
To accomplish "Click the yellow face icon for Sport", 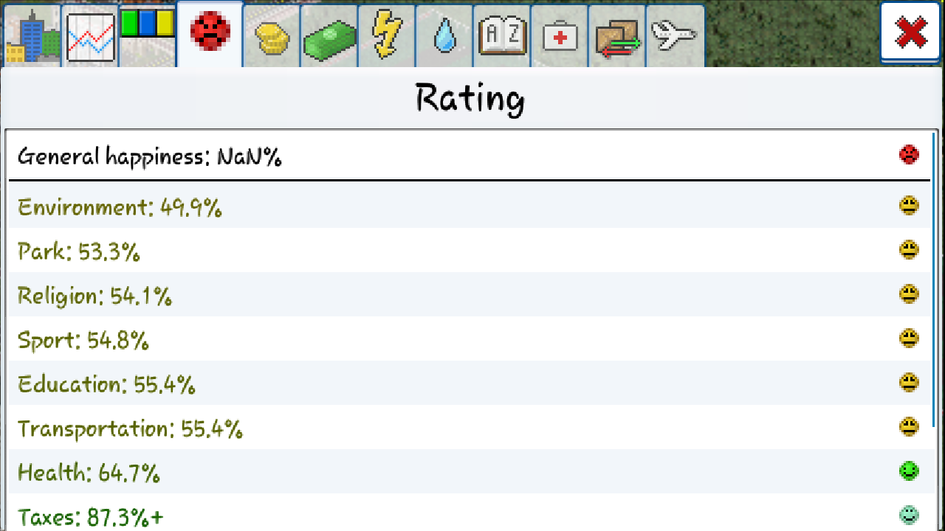I will click(909, 338).
